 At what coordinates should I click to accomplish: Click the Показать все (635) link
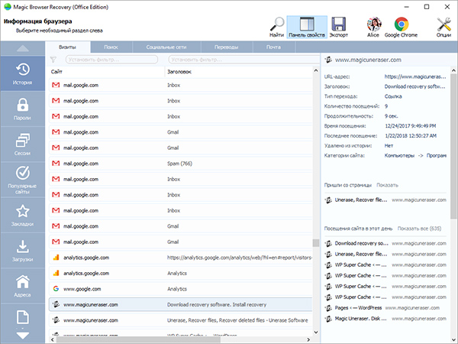point(419,229)
